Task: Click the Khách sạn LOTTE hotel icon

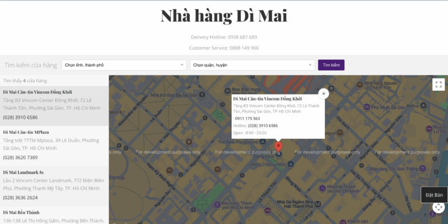Action: point(429,129)
